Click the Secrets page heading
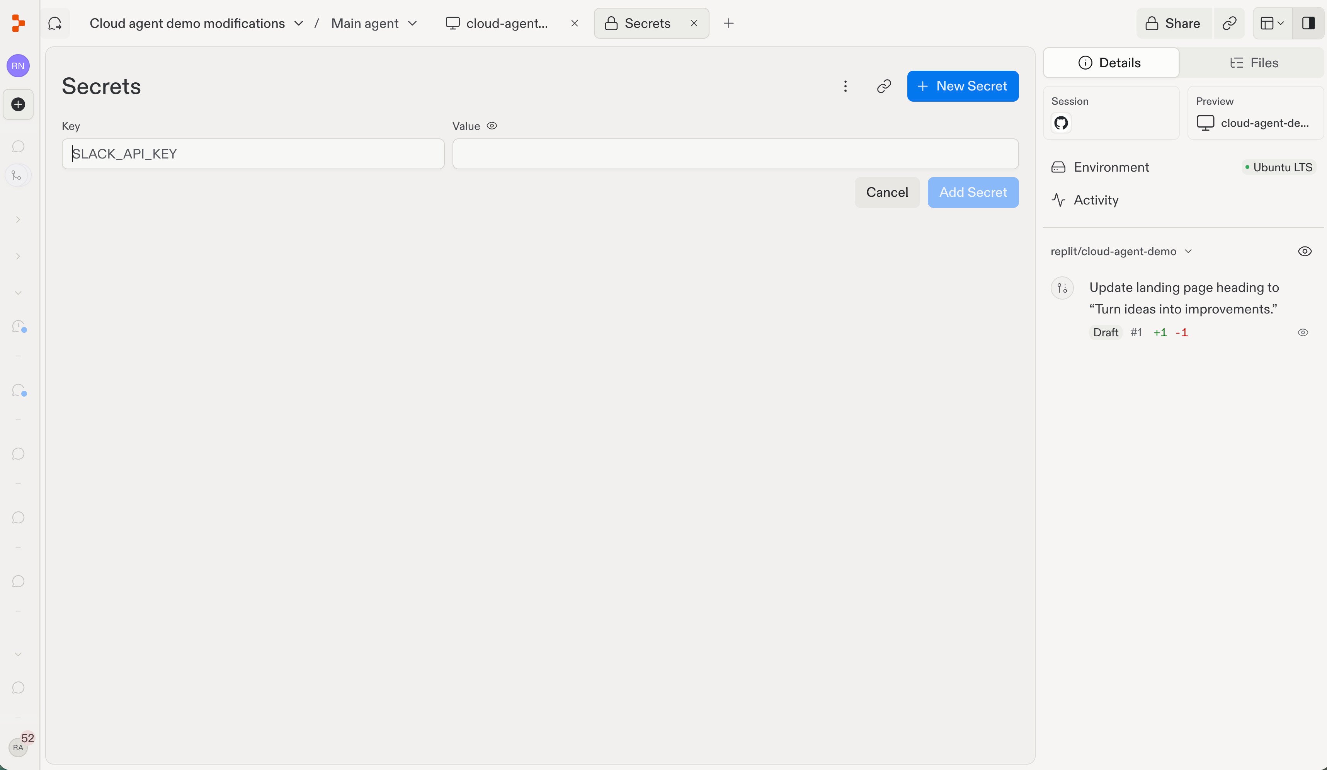Screen dimensions: 1327x770 (101, 86)
